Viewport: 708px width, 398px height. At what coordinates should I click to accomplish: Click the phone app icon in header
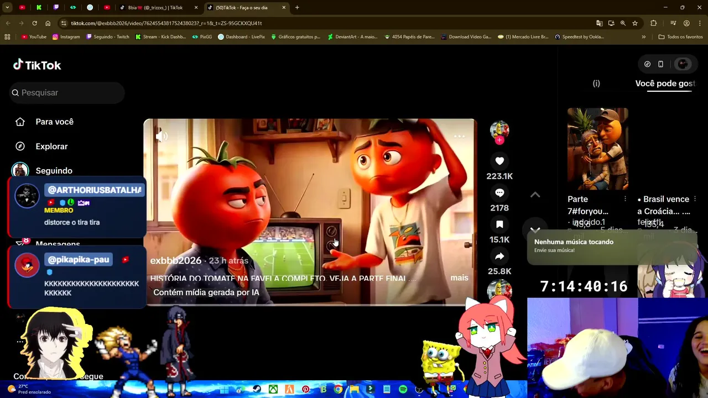pyautogui.click(x=660, y=64)
